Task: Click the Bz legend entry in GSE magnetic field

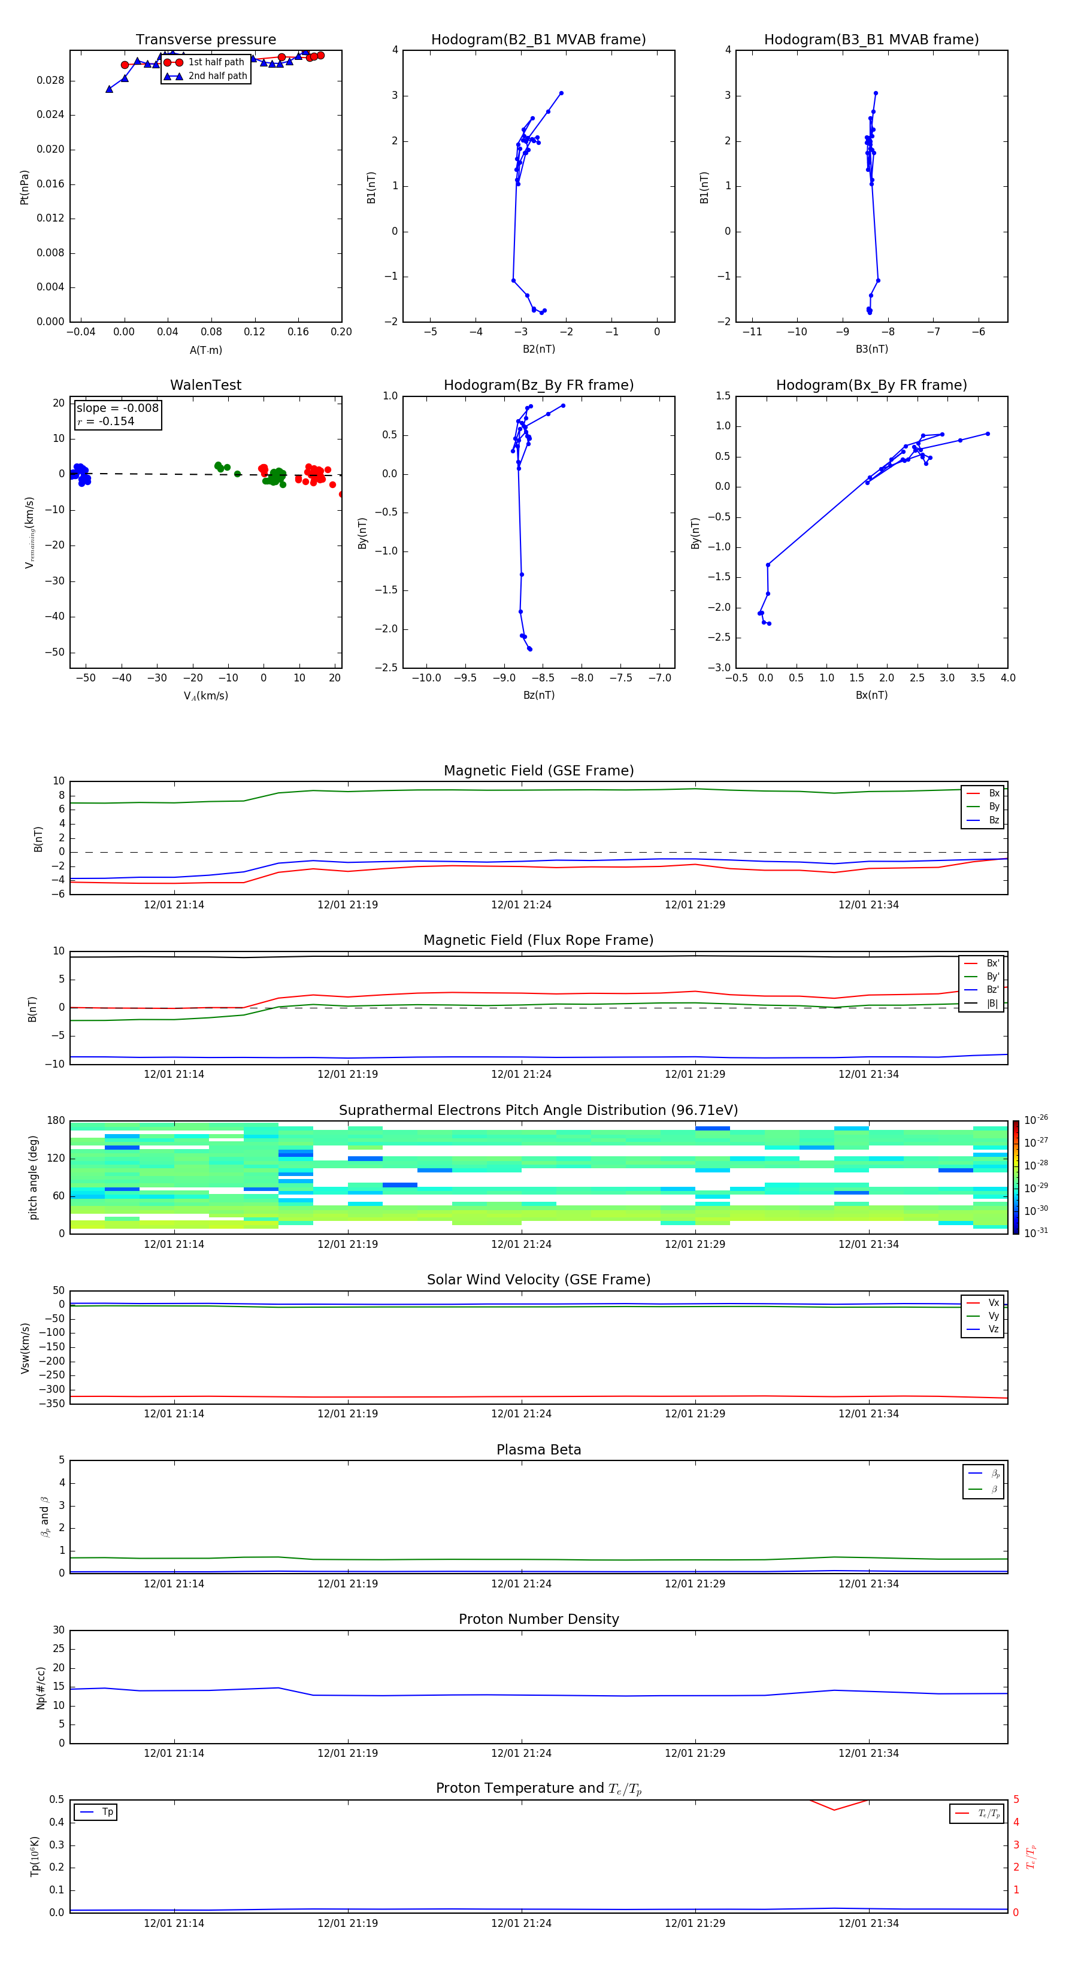Action: (x=983, y=820)
